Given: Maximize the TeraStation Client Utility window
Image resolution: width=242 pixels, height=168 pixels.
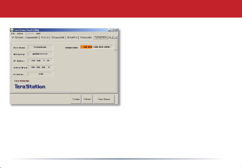Looking at the screenshot, I should coord(112,30).
